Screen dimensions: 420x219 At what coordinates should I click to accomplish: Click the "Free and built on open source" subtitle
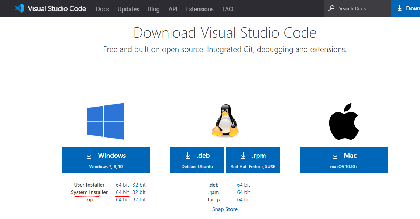[x=225, y=49]
